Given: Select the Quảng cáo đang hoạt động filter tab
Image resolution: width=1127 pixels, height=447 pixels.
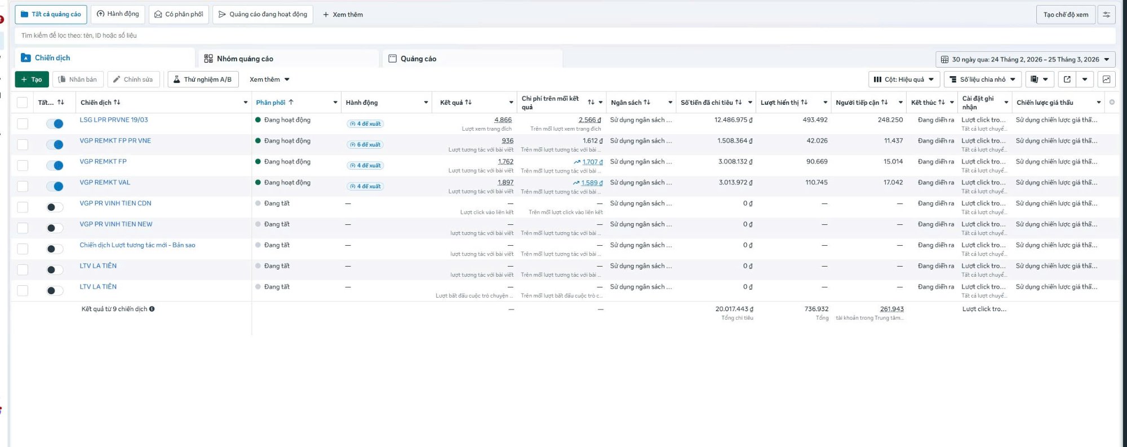Looking at the screenshot, I should (263, 15).
